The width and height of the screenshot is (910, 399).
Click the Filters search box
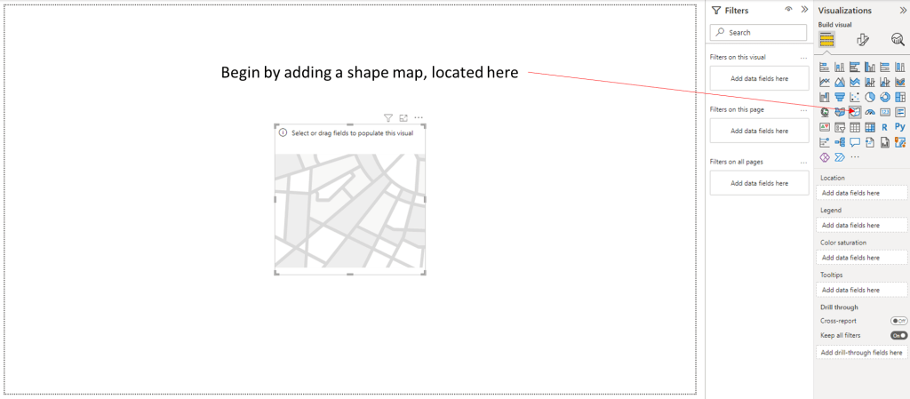click(x=759, y=32)
